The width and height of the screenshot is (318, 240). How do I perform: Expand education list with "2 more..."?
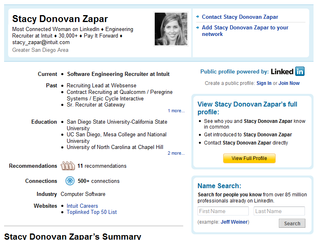(176, 153)
